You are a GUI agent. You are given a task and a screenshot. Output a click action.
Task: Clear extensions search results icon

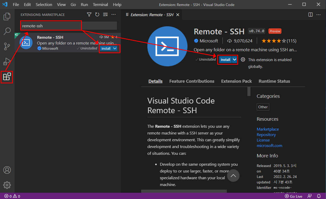(x=105, y=15)
